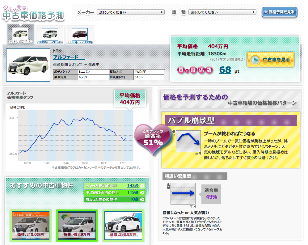
Task: Click the large Alphard car photo
Action: tap(28, 65)
